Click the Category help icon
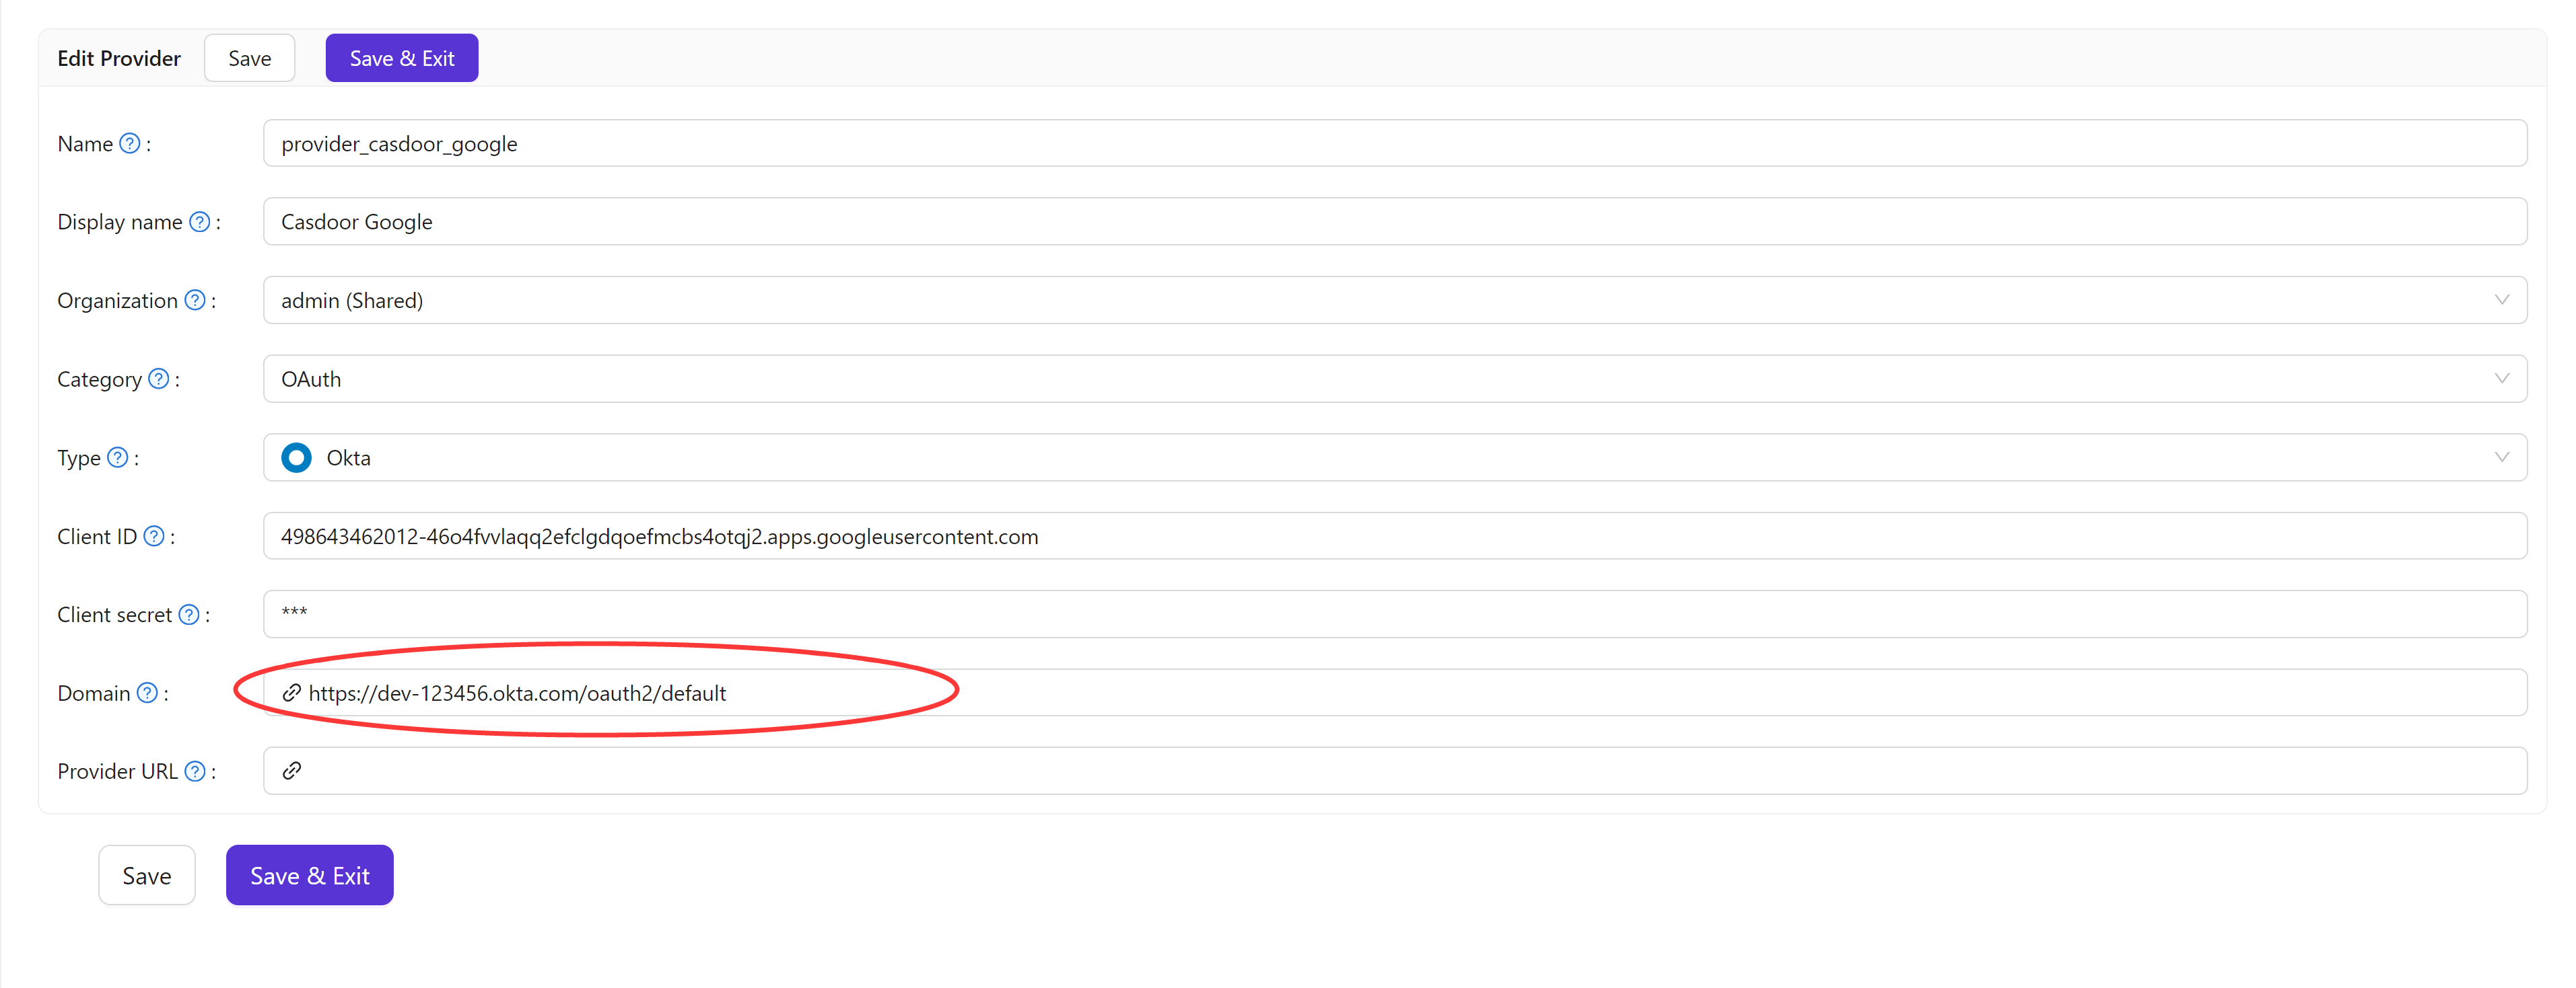Viewport: 2576px width, 988px height. [x=158, y=379]
